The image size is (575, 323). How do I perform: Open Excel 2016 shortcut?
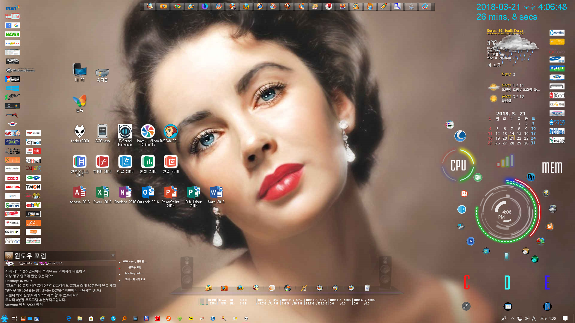102,195
